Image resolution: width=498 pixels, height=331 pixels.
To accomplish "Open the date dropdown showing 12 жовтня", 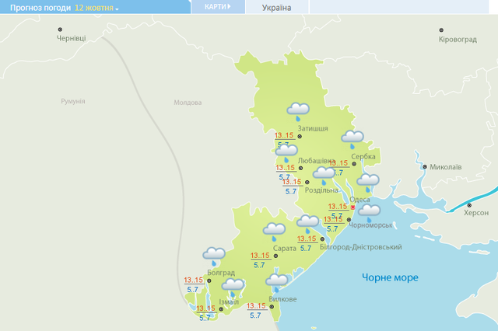I will [96, 7].
